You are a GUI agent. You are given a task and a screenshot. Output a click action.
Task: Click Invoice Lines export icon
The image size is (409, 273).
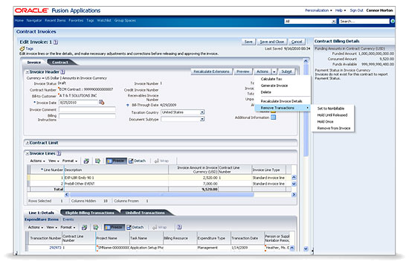click(98, 161)
